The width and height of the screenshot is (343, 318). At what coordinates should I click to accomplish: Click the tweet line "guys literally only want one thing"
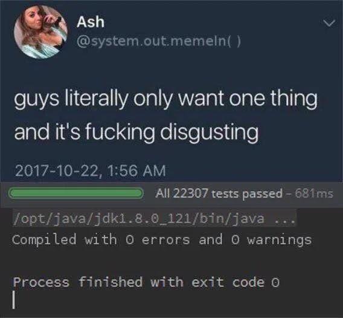166,99
